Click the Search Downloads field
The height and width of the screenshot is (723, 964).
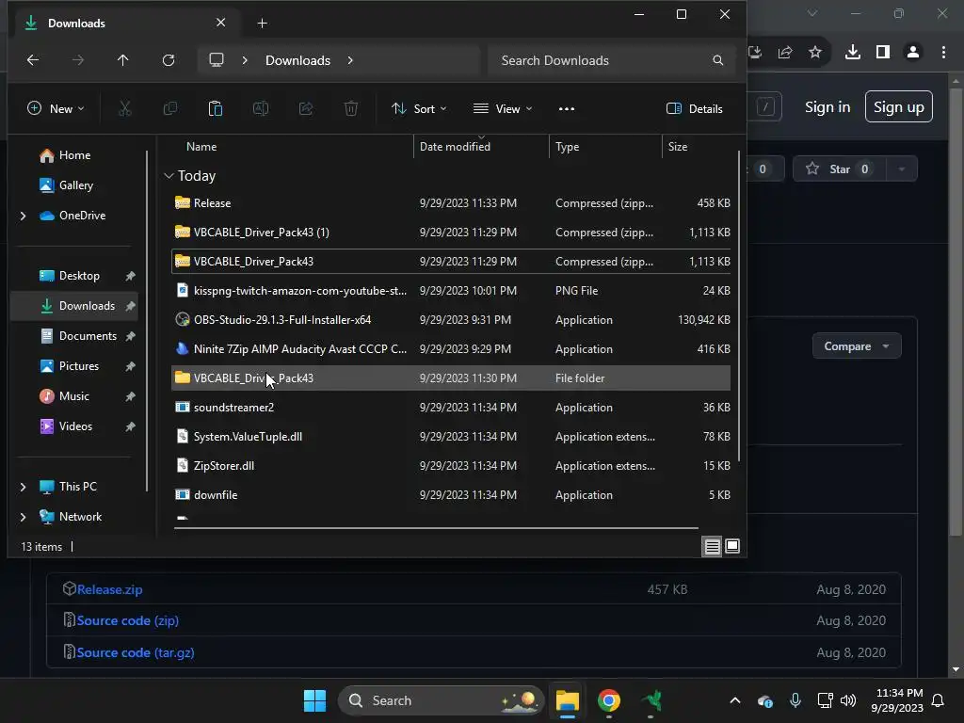point(612,60)
